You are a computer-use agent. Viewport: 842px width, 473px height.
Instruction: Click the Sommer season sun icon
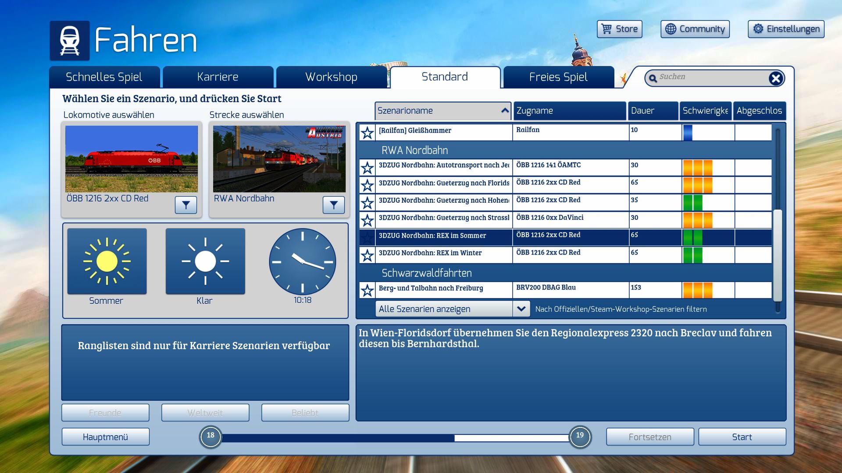107,261
